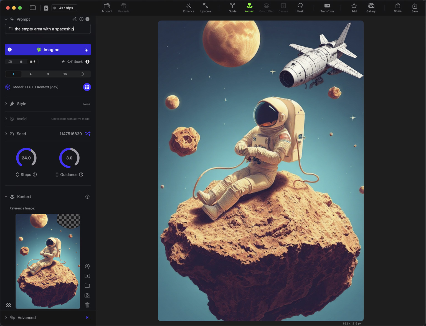The height and width of the screenshot is (326, 426).
Task: Delete the Kontext reference image
Action: tap(87, 305)
